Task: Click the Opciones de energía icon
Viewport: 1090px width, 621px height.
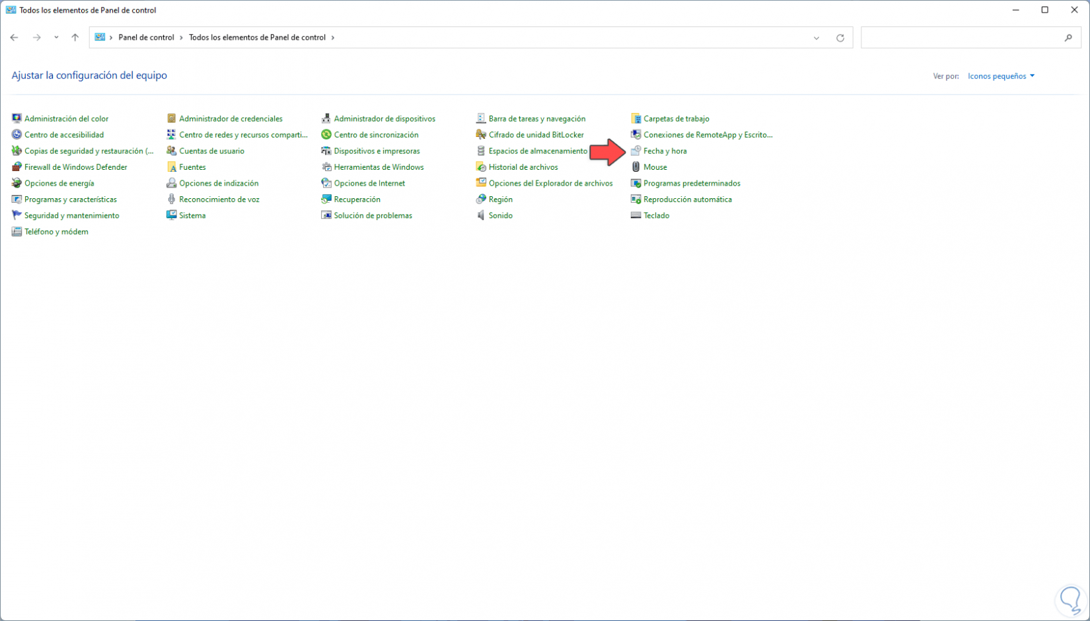Action: [17, 183]
